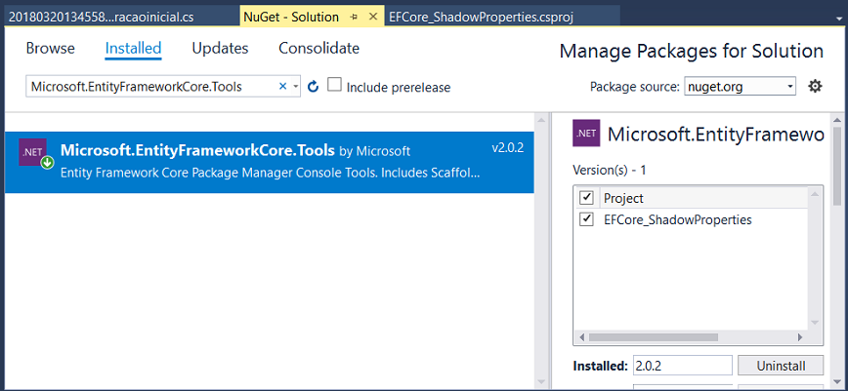Viewport: 848px width, 391px height.
Task: Select the Microsoft.EntityFrameworkCore.Tools package row
Action: pos(270,162)
